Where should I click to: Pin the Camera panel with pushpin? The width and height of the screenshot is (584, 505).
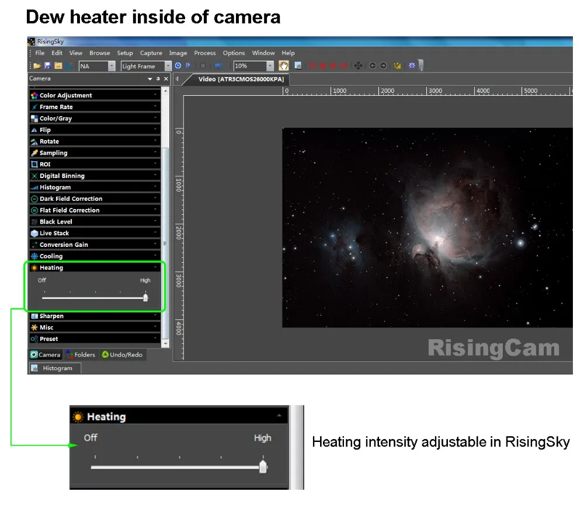[x=158, y=79]
